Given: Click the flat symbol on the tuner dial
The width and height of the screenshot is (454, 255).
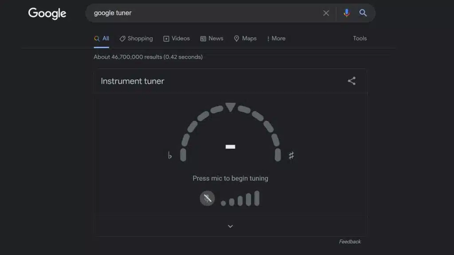Looking at the screenshot, I should pyautogui.click(x=170, y=155).
